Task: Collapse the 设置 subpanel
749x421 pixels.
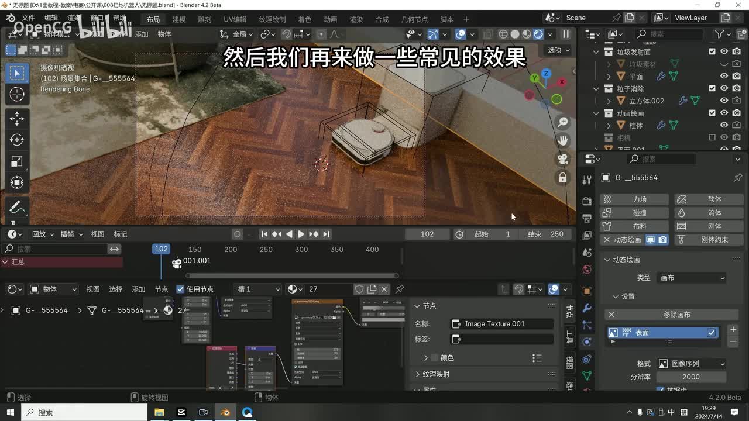Action: click(x=616, y=296)
